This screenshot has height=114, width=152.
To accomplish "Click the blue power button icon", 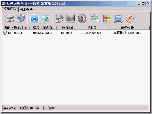I will (x=34, y=19).
